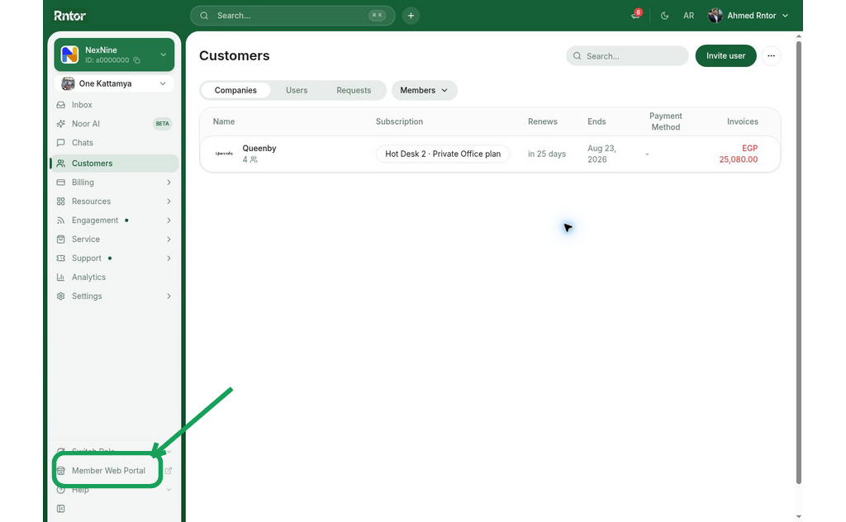This screenshot has height=522, width=846.
Task: Click the Renews column header
Action: point(542,121)
